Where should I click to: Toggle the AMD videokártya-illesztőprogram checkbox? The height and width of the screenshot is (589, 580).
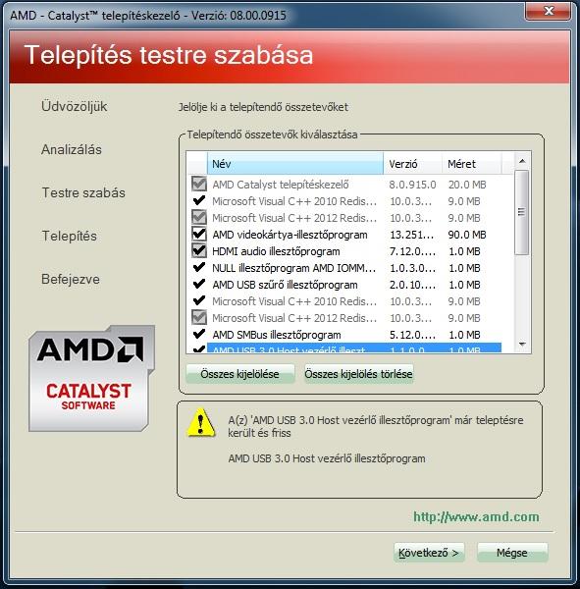coord(198,235)
